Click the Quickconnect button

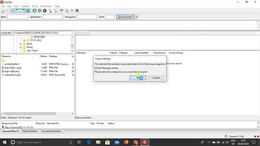[125, 17]
